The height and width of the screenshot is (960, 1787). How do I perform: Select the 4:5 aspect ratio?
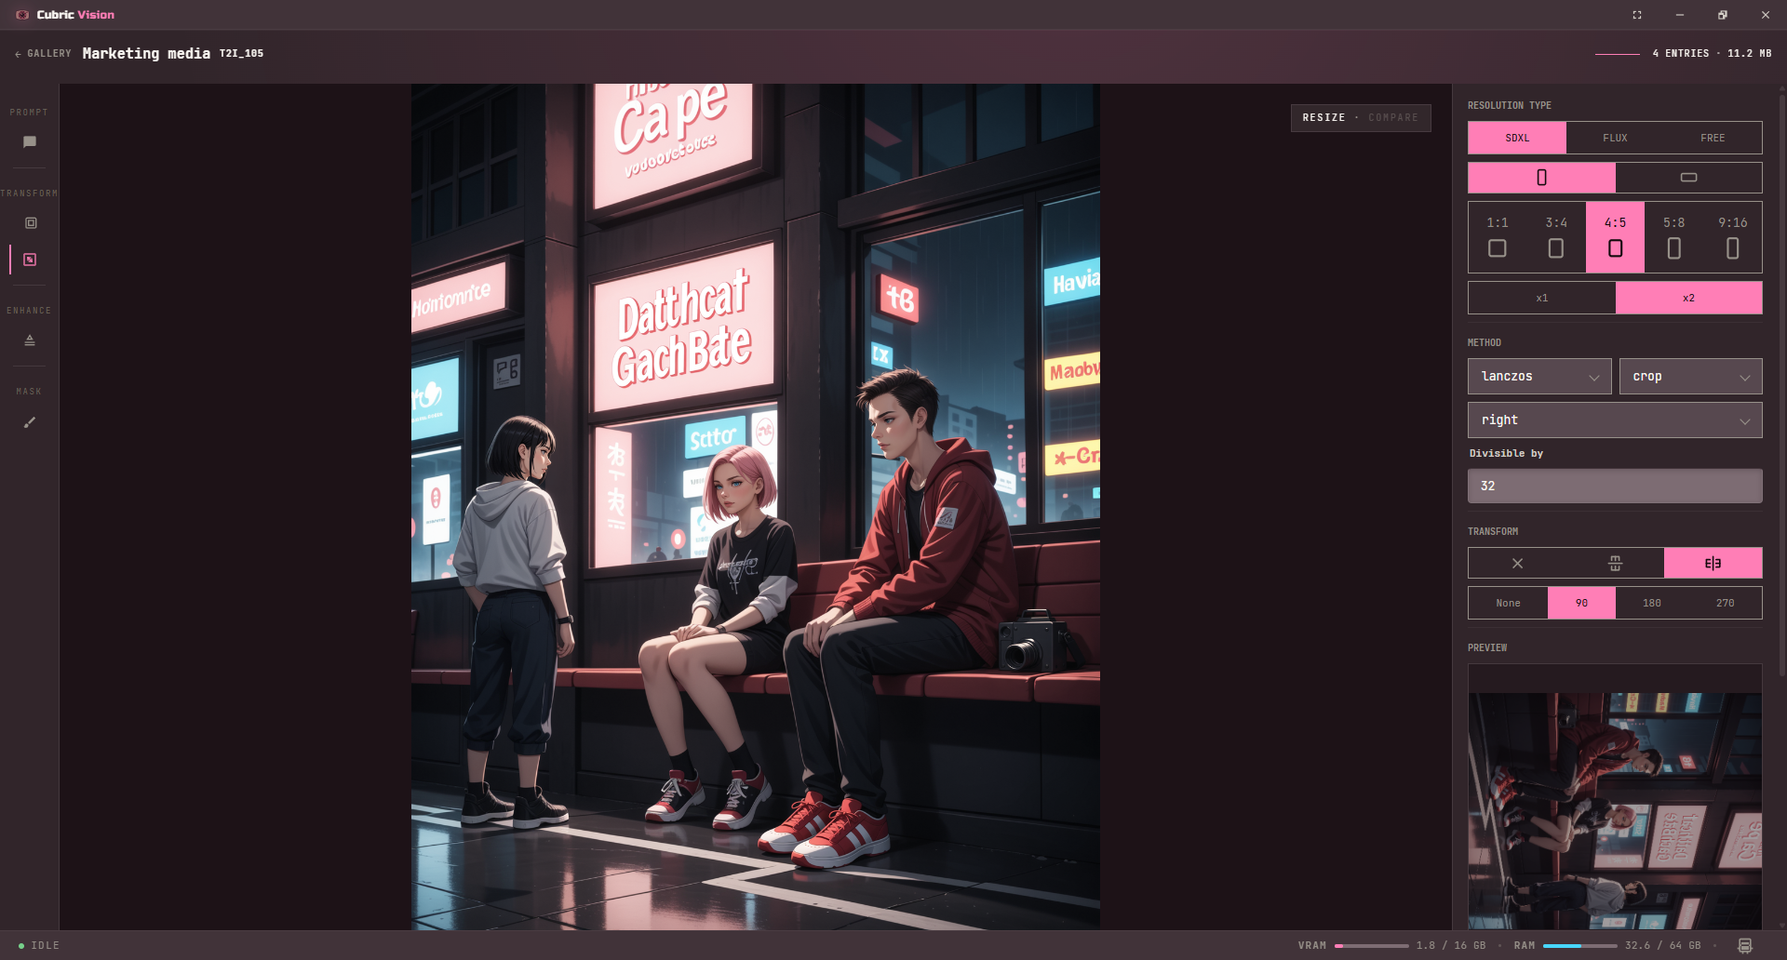[1615, 237]
